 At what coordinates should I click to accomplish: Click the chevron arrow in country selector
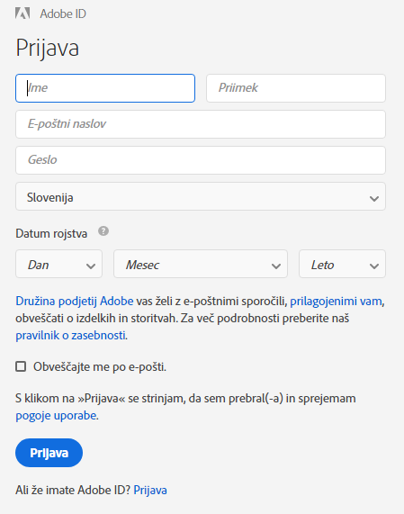374,198
